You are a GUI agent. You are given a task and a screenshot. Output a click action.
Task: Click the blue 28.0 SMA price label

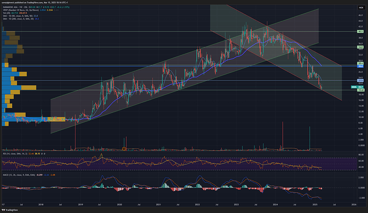point(360,67)
